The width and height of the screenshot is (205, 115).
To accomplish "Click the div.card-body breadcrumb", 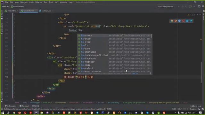I will [x=113, y=103].
